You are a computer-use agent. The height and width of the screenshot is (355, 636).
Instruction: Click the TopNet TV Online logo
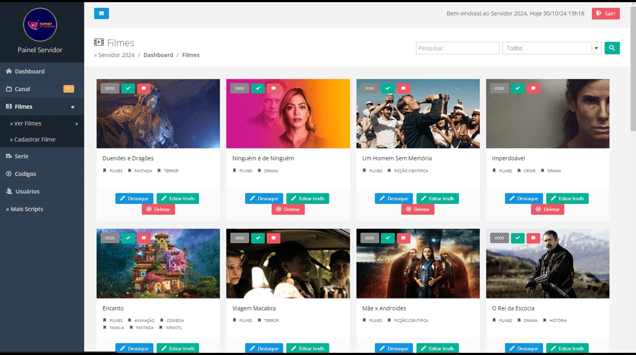pos(40,25)
